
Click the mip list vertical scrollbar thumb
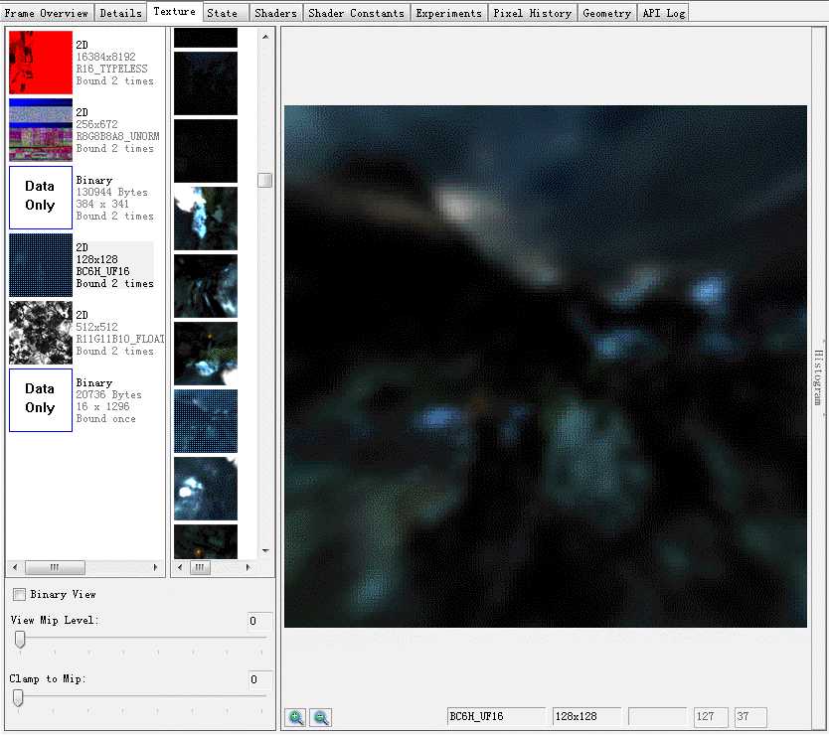[x=264, y=180]
